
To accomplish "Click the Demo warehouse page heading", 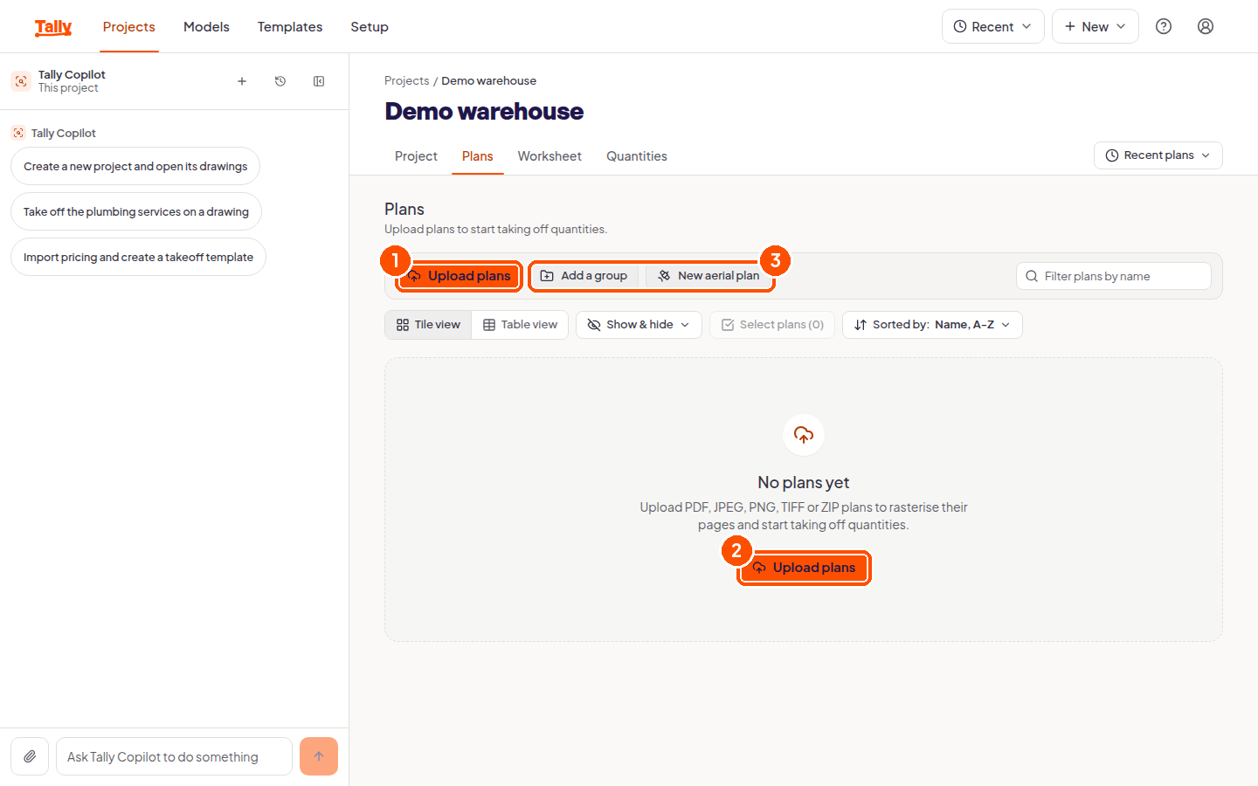I will 484,111.
